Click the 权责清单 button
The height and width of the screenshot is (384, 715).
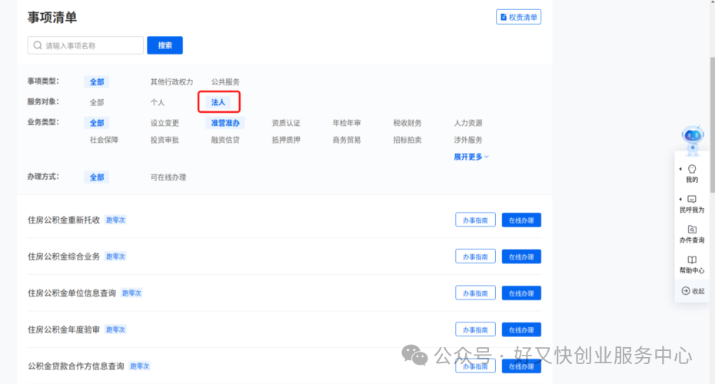pyautogui.click(x=518, y=17)
